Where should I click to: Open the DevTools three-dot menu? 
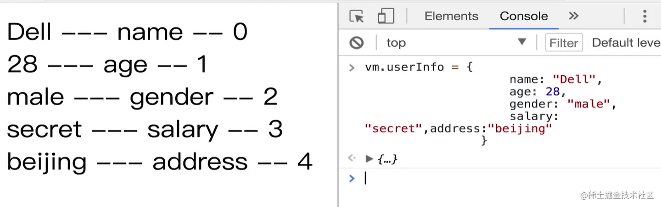(644, 17)
